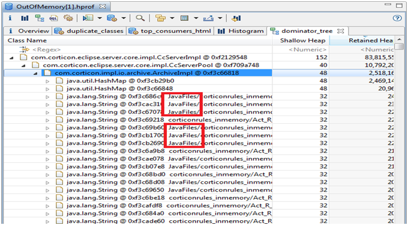Click the Compare histogram icon at the toolbar's end
The height and width of the screenshot is (225, 408).
click(236, 18)
